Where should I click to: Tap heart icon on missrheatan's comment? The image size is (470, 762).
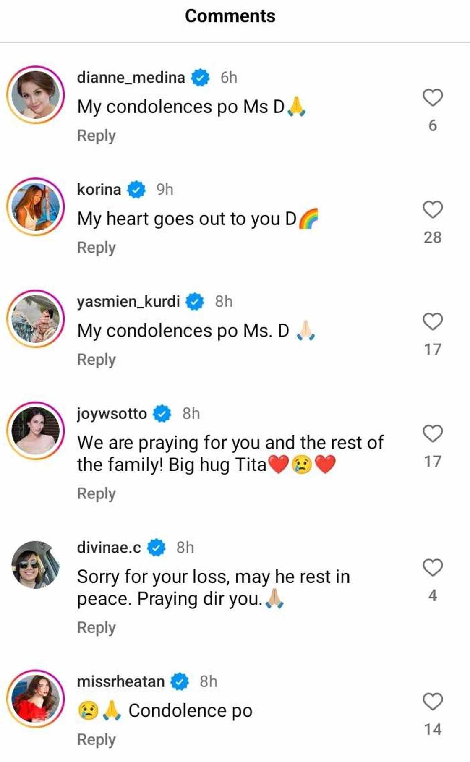coord(432,702)
